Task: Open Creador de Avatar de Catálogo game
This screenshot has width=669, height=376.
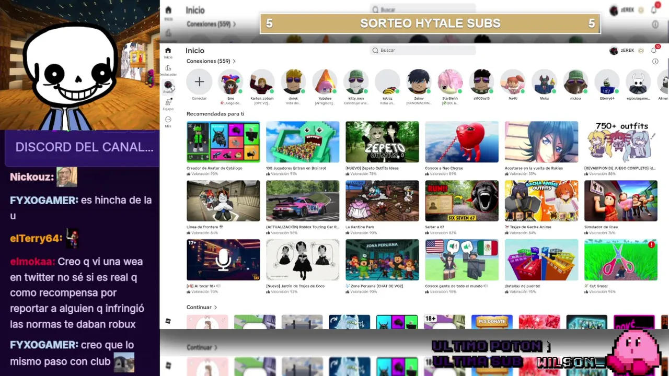Action: pos(223,142)
